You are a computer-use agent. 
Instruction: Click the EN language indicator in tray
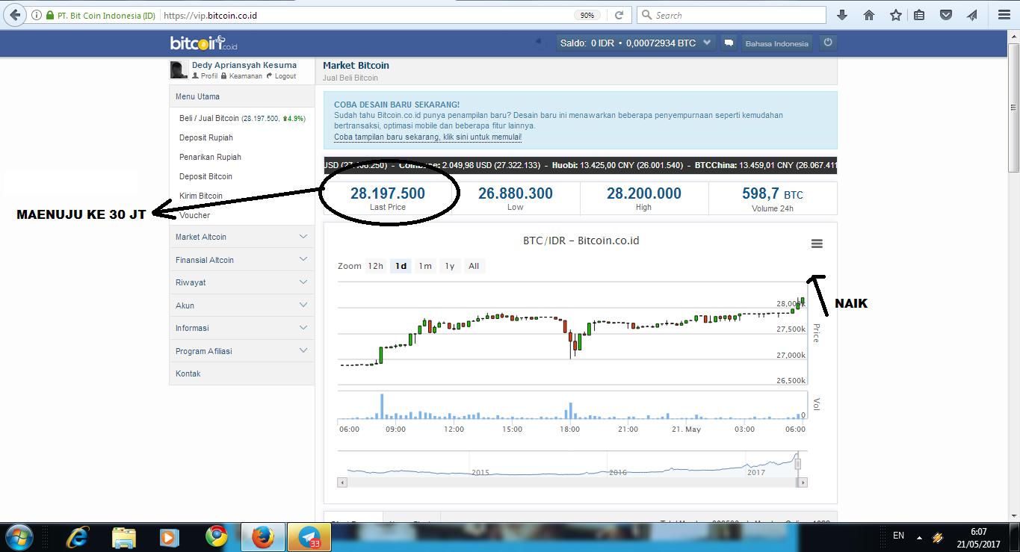point(898,536)
